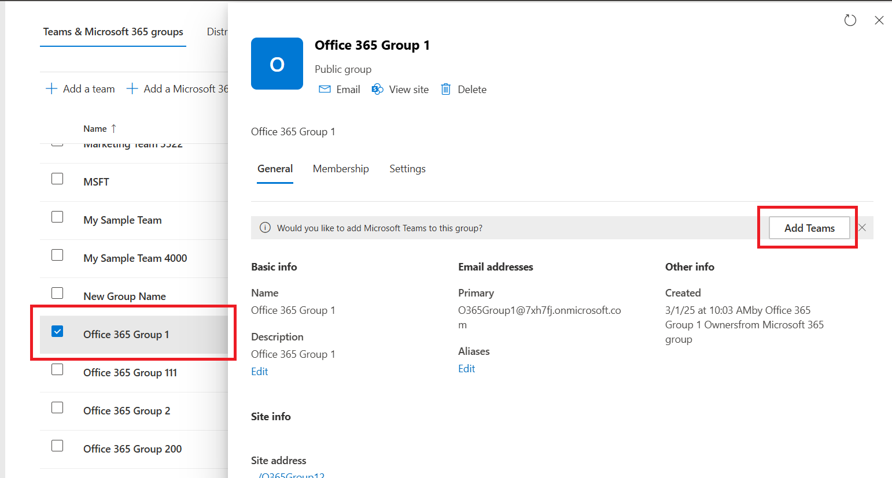Screen dimensions: 892x478
Task: Switch to the Membership tab
Action: [341, 169]
